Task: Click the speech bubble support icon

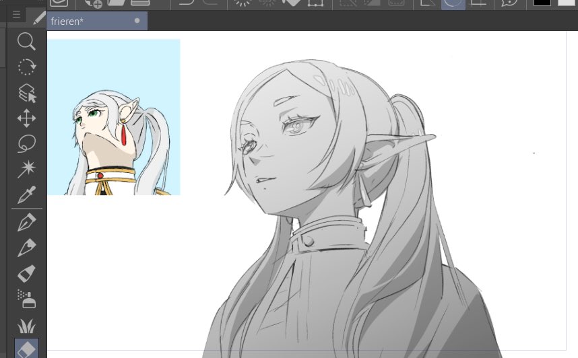Action: [509, 3]
